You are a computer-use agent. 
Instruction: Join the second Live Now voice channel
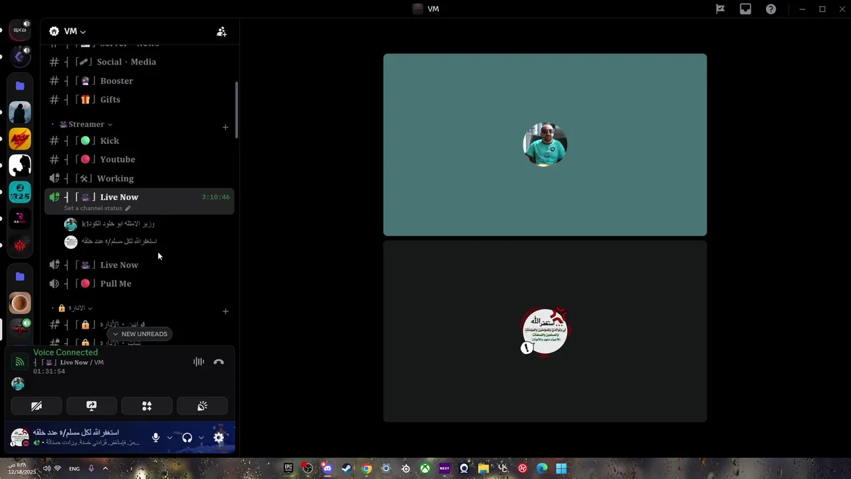pos(139,265)
